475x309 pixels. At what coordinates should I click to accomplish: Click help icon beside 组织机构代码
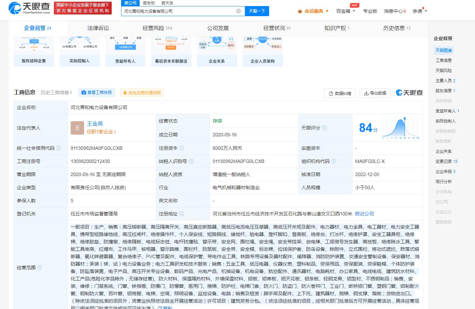pyautogui.click(x=334, y=161)
